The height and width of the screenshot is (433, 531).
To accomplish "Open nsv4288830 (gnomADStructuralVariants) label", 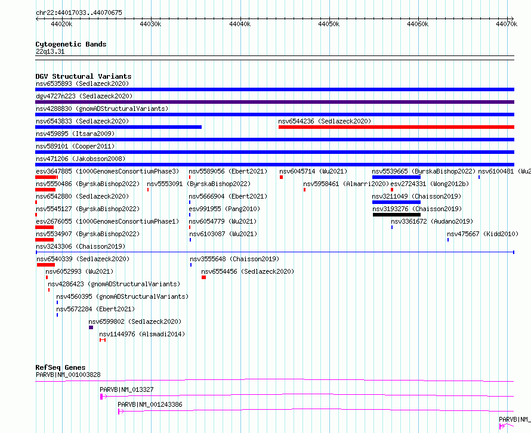I will click(x=102, y=109).
